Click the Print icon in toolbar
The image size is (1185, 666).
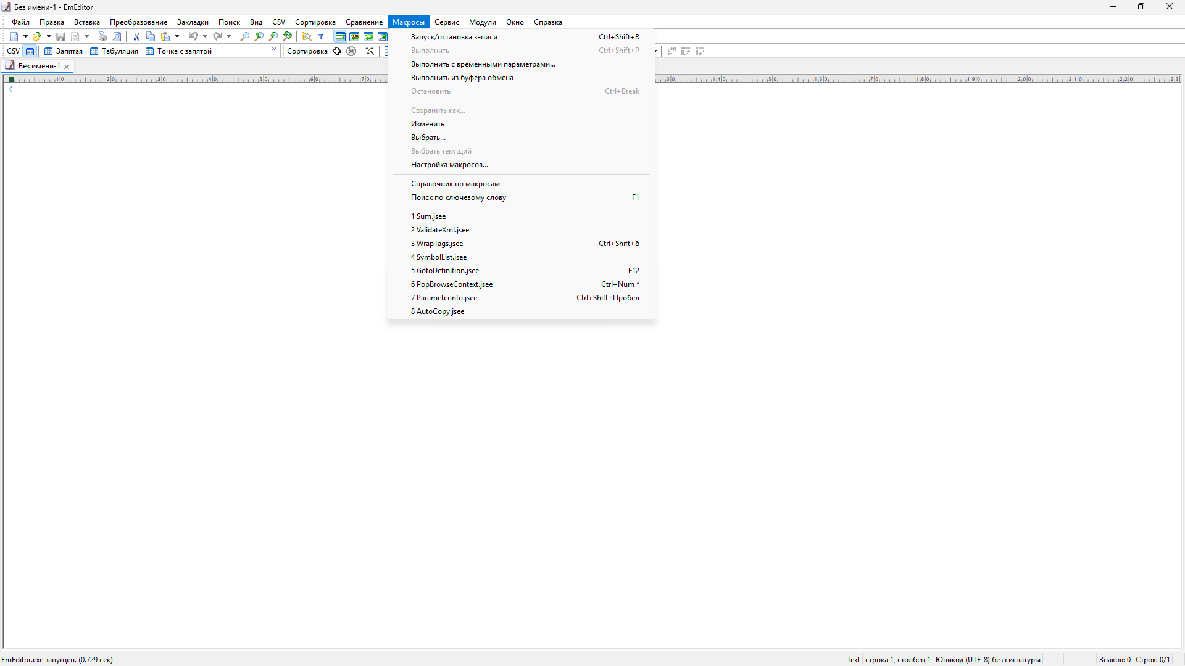coord(103,37)
